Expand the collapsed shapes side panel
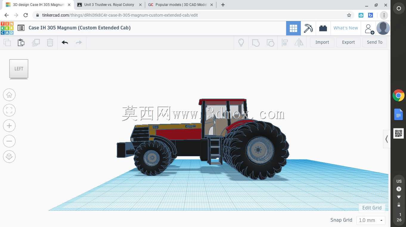The height and width of the screenshot is (227, 406). [x=387, y=139]
